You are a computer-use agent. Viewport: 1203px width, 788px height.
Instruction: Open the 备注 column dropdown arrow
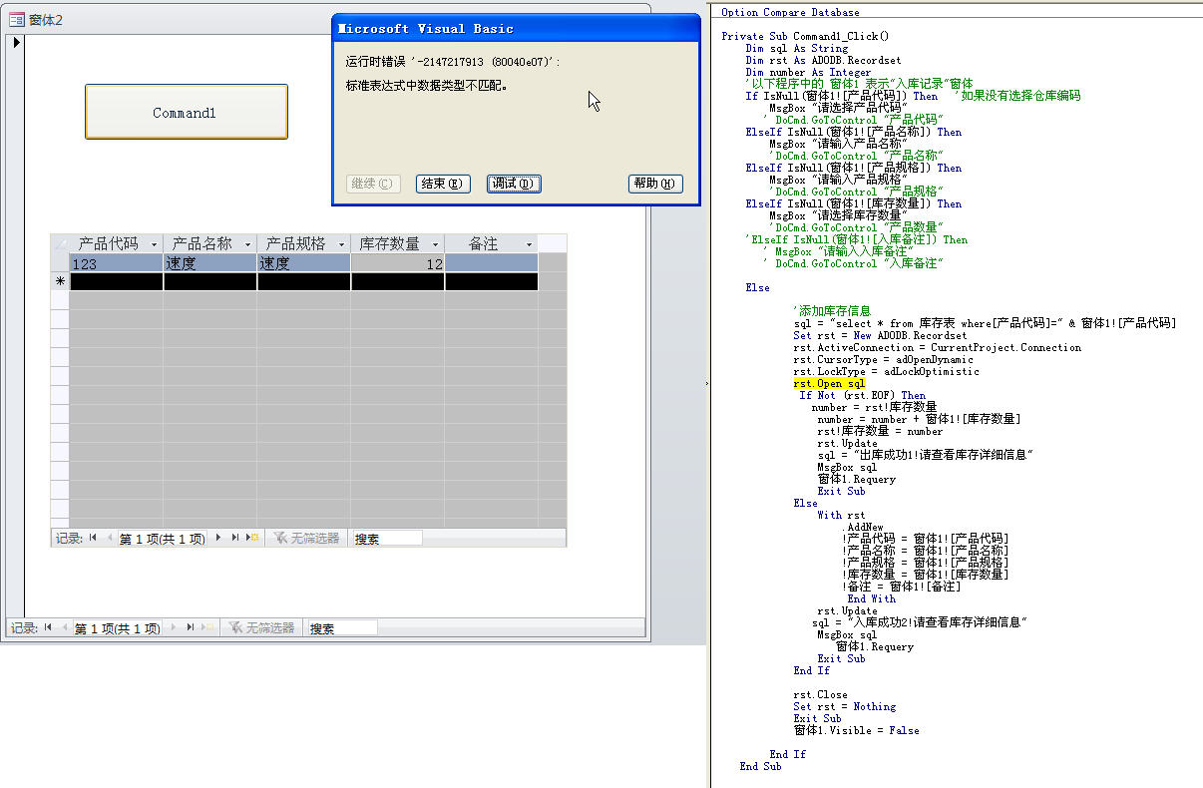tap(529, 244)
